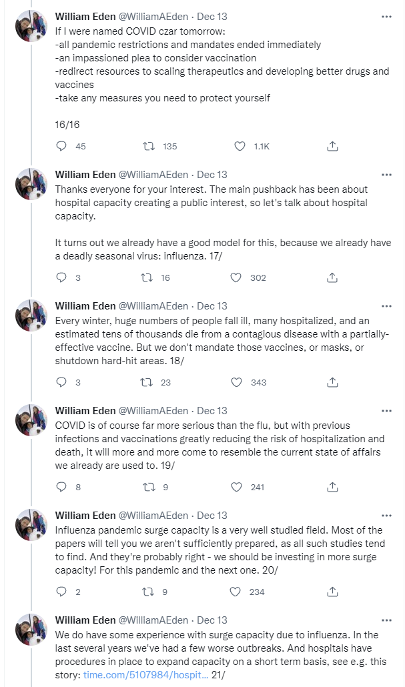
Task: Retweet the tweet with 135 retweets
Action: 151,146
